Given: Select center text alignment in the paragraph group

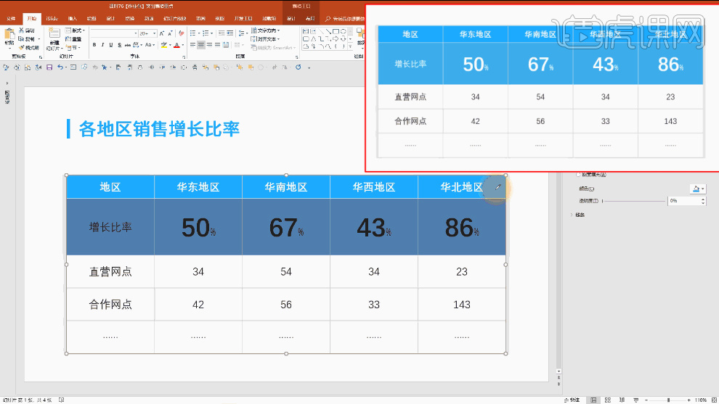Looking at the screenshot, I should coord(201,45).
